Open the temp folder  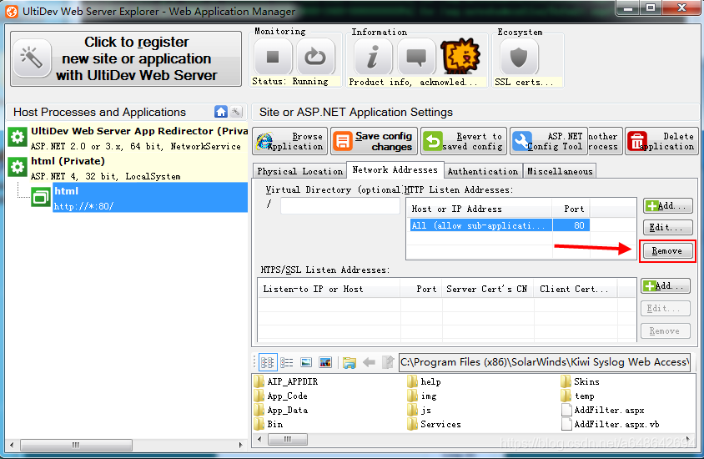tap(578, 396)
